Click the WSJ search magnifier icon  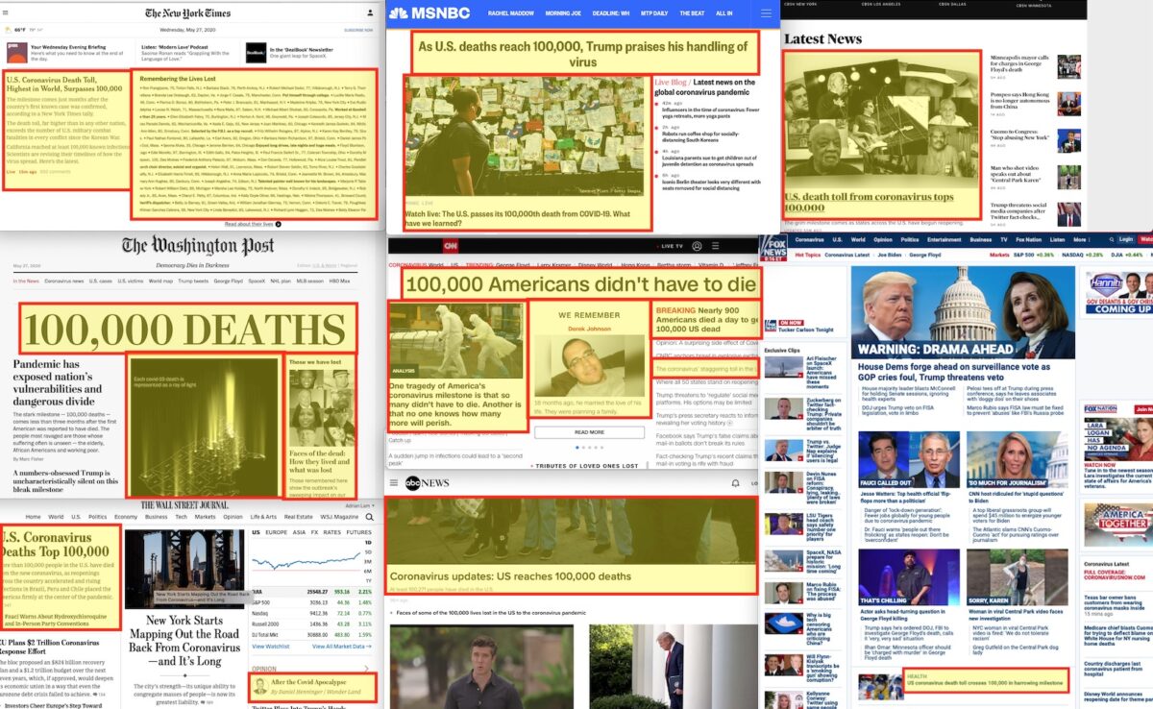pos(370,517)
